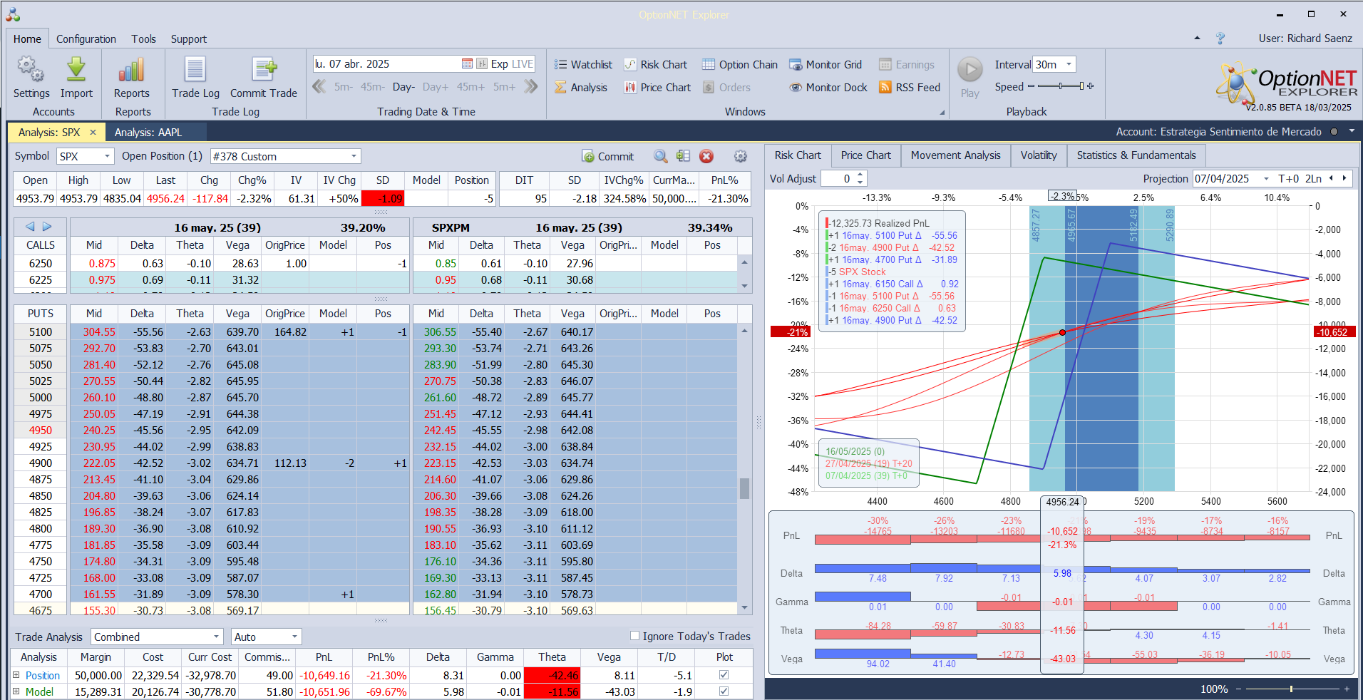Open the Symbol SPX dropdown

coord(107,156)
